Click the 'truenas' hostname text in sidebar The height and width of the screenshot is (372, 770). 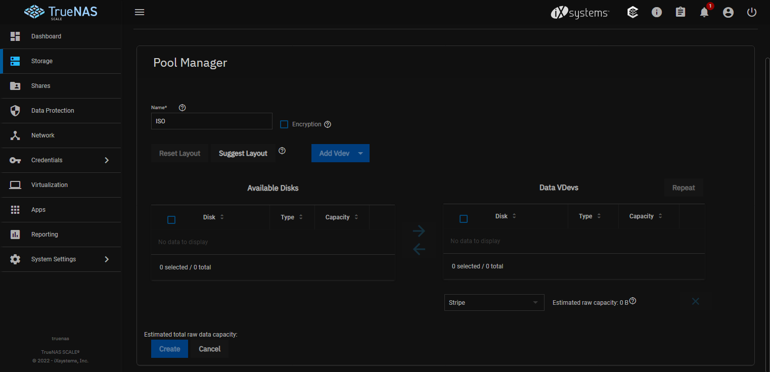(x=61, y=339)
